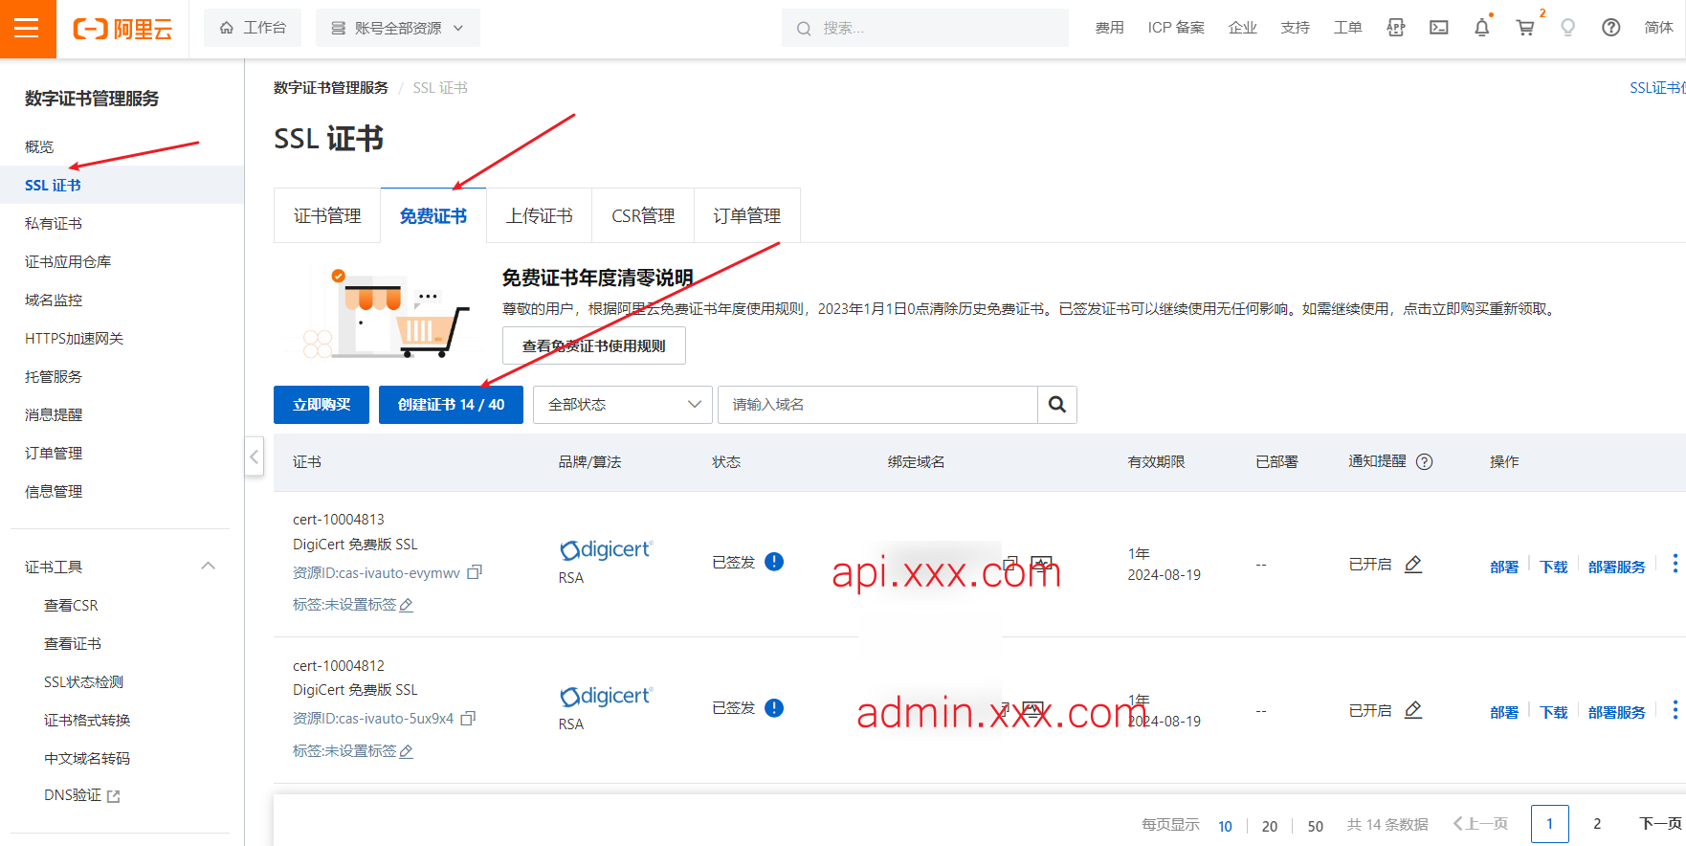Copy resource ID cas-ivauto-evymwv
The width and height of the screenshot is (1686, 846).
(475, 572)
